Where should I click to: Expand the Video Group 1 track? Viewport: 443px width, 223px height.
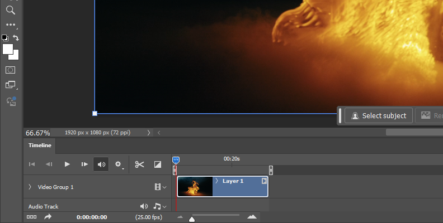30,187
